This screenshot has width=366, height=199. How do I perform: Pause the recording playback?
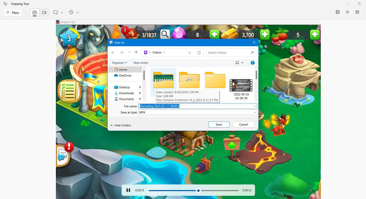[x=128, y=190]
